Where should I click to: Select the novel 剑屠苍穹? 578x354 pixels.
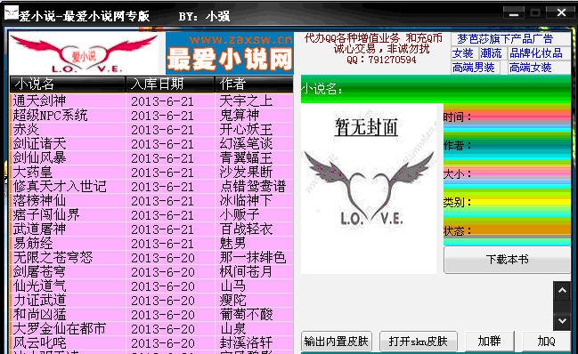[39, 272]
